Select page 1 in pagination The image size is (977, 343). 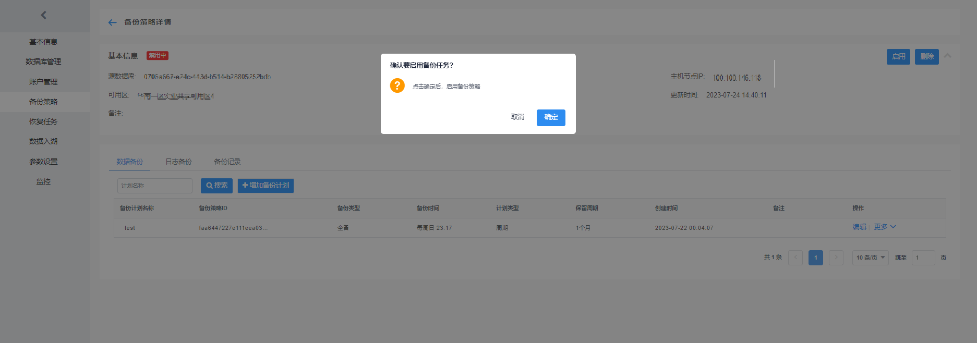816,258
